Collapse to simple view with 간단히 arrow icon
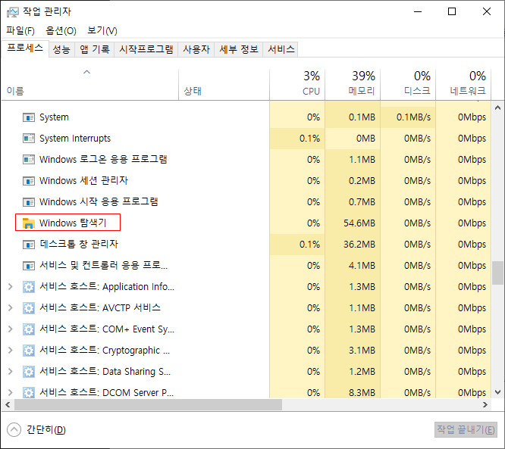This screenshot has height=449, width=505. [14, 430]
